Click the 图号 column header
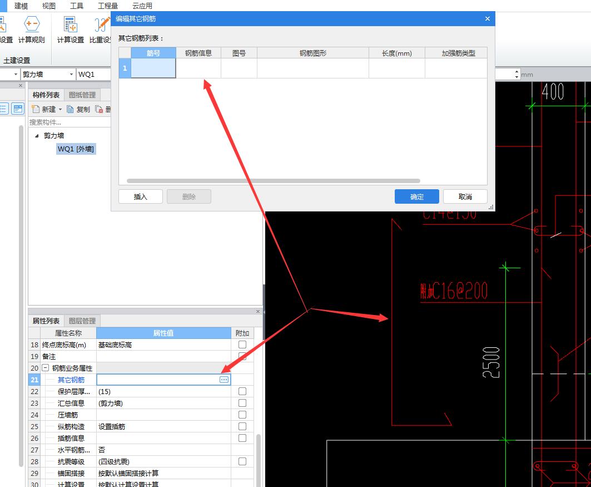Image resolution: width=591 pixels, height=487 pixels. click(x=239, y=53)
